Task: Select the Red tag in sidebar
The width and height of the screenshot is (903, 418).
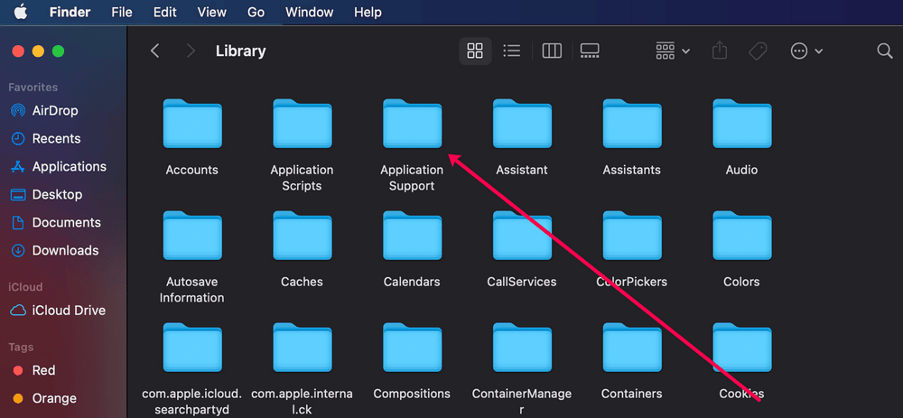Action: (x=43, y=370)
